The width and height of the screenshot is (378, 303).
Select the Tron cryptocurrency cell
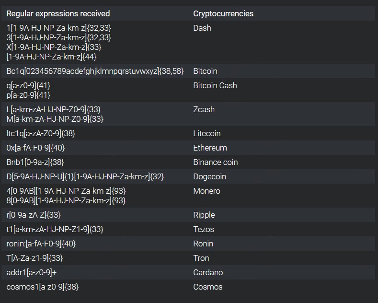click(201, 258)
